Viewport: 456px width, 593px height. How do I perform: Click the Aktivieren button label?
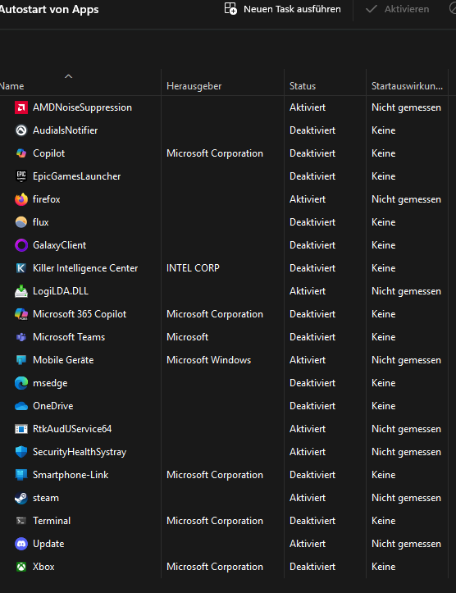click(x=407, y=9)
